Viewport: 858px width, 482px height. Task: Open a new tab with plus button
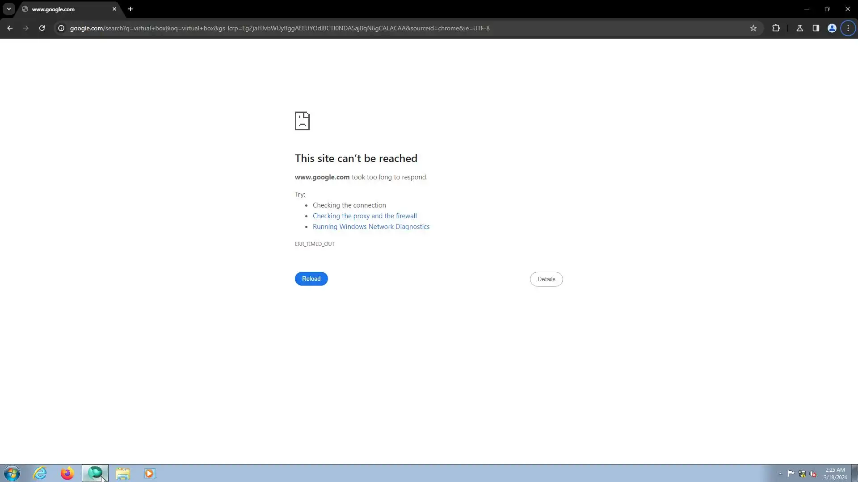tap(130, 9)
